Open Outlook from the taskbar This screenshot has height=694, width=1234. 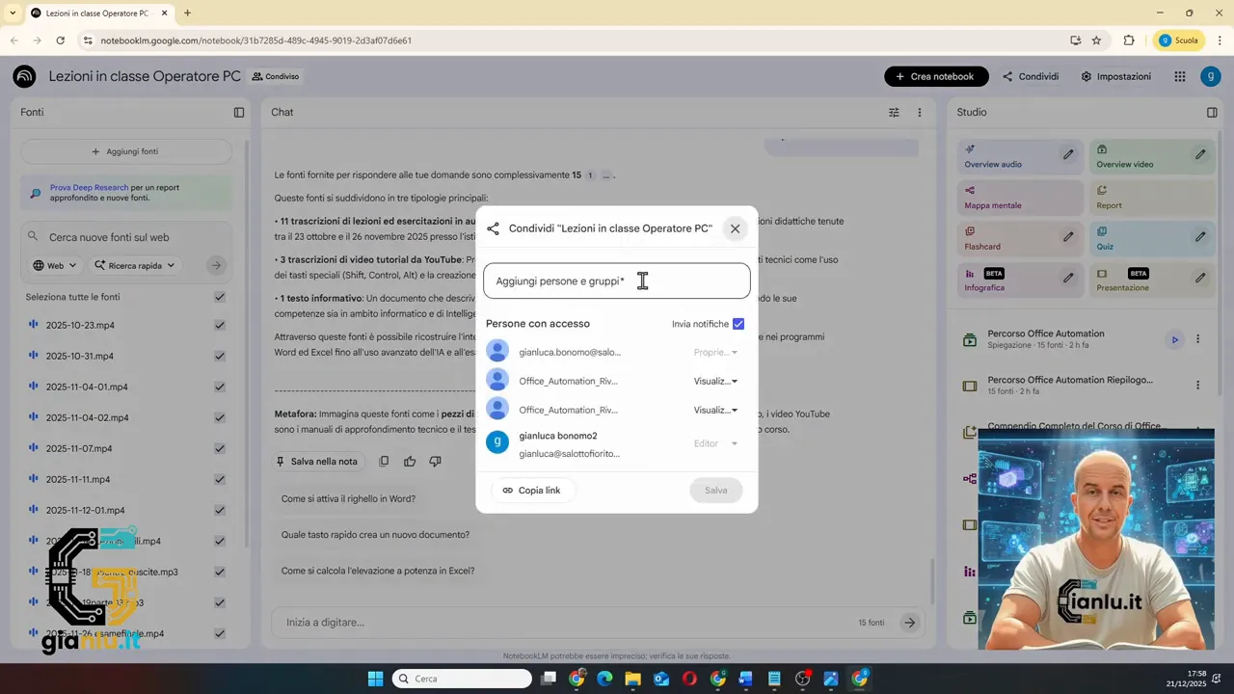(x=661, y=679)
